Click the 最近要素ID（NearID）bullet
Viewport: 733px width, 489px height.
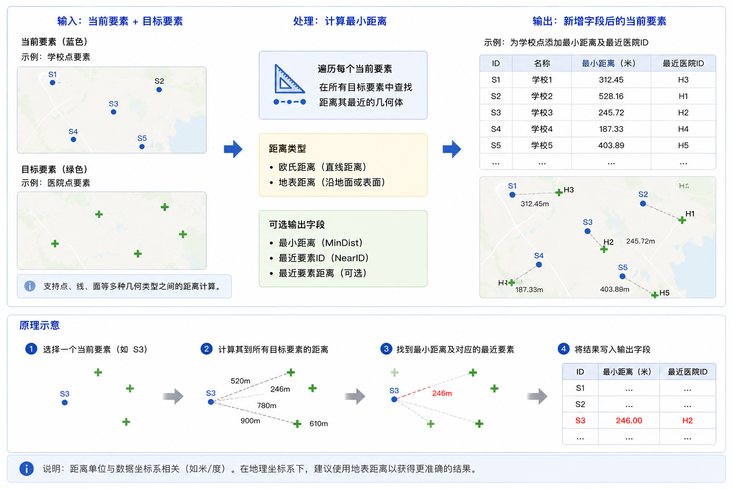(x=320, y=258)
